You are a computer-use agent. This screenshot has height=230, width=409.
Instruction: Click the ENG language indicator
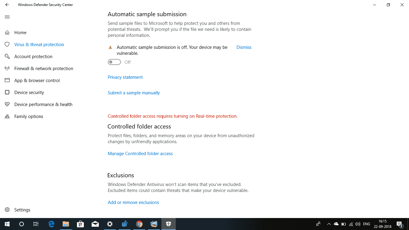tap(366, 224)
